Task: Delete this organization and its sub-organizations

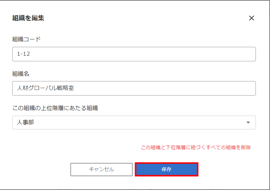Action: point(196,148)
